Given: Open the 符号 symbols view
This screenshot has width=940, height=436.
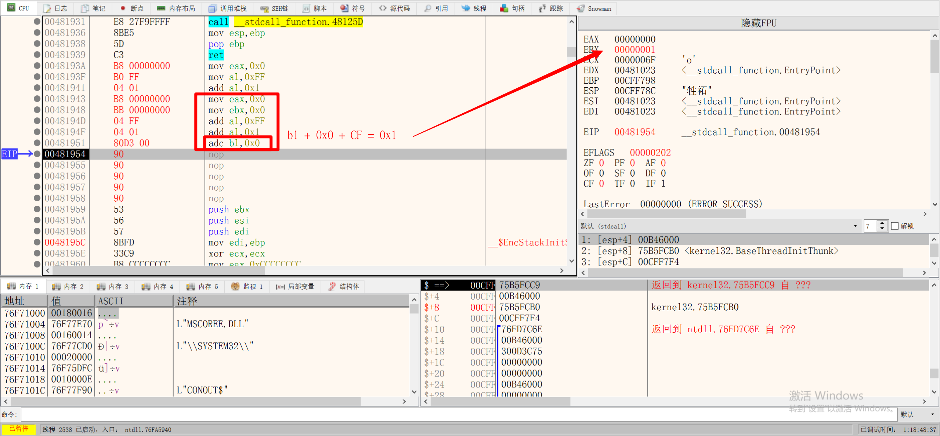Looking at the screenshot, I should click(x=352, y=8).
